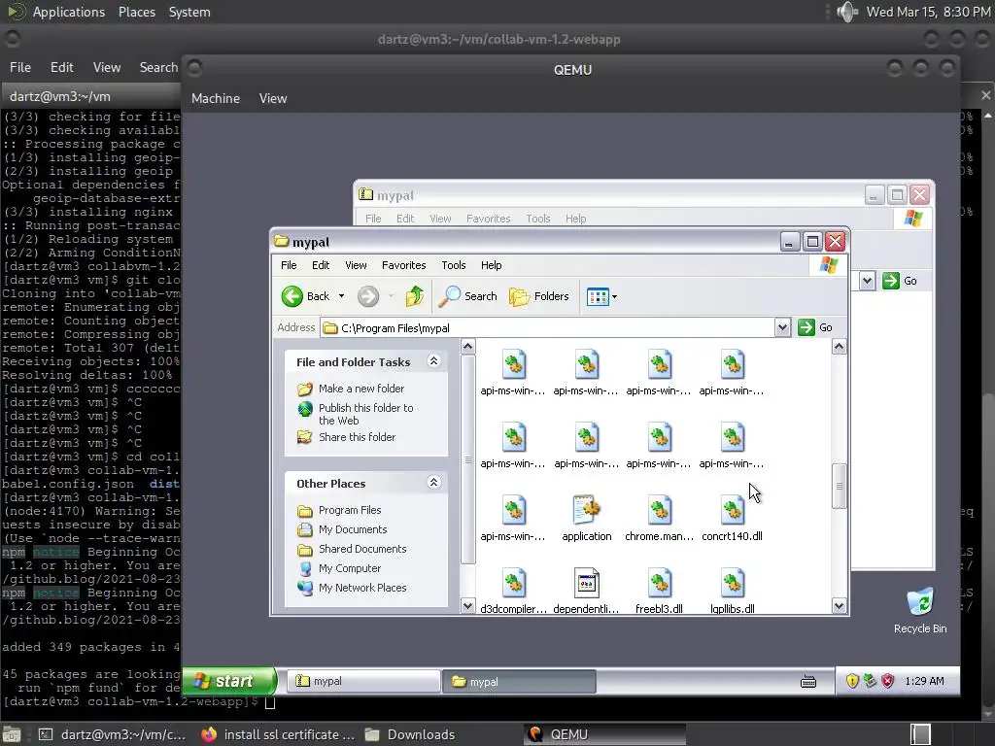This screenshot has height=746, width=995.
Task: Open QEMU Machine menu
Action: [x=216, y=98]
